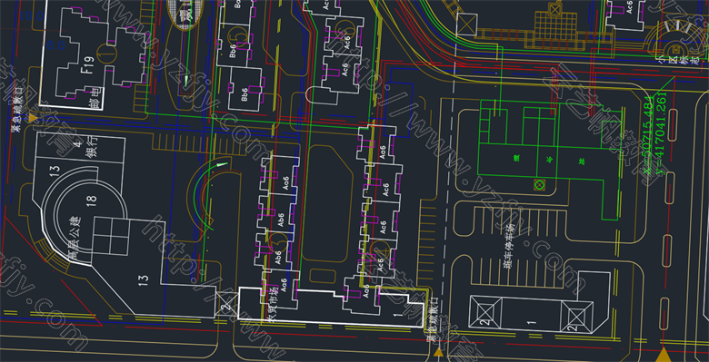Select the number 18 in circular building
This screenshot has height=362, width=709.
[92, 201]
